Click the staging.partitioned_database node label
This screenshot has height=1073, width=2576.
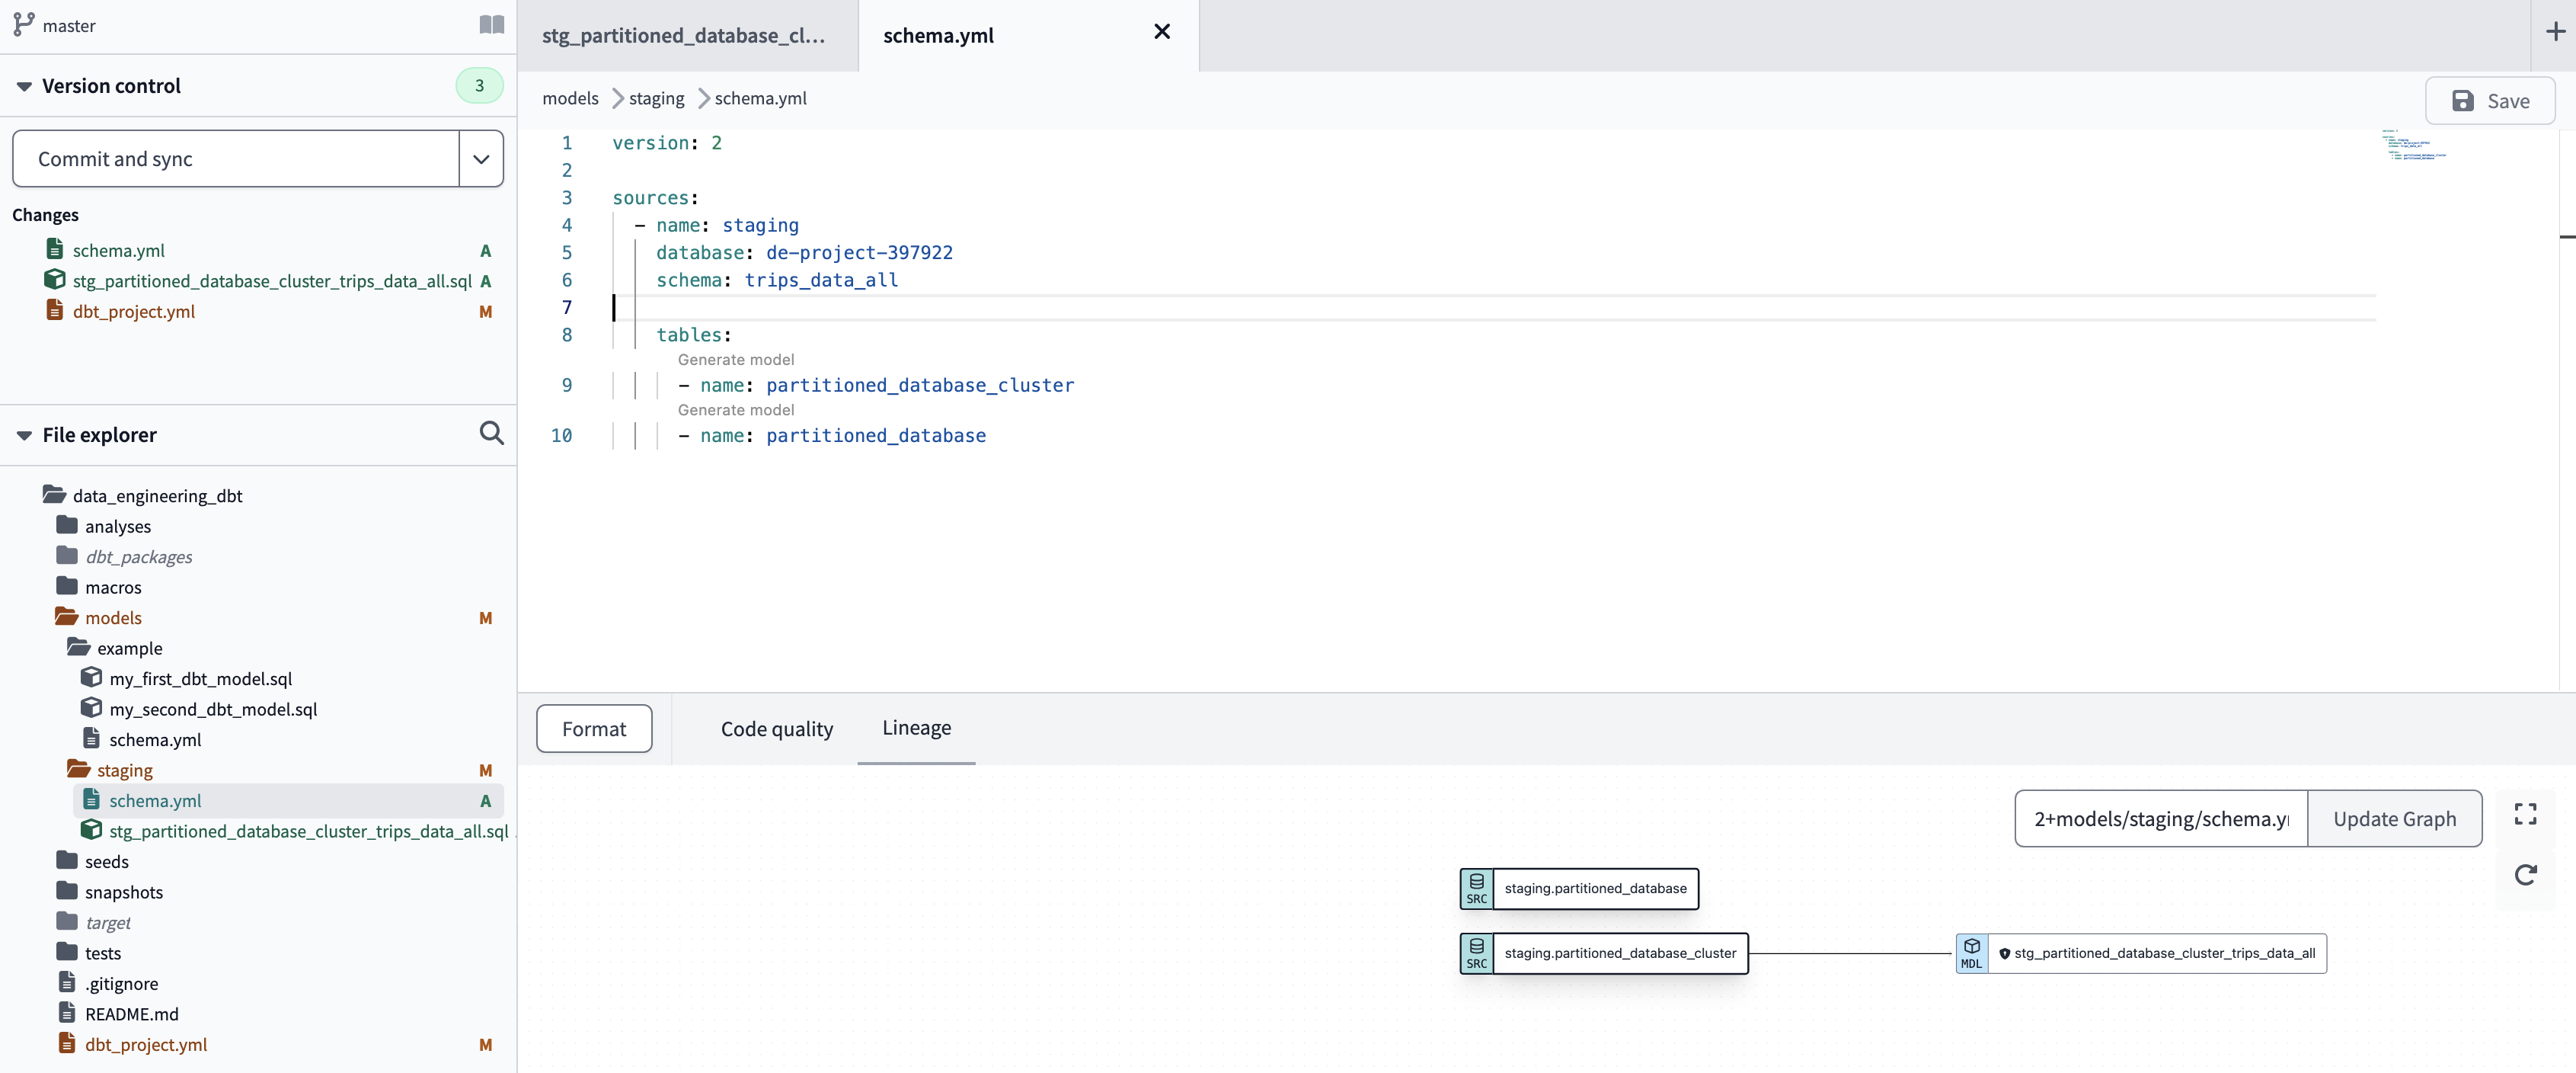[x=1595, y=889]
